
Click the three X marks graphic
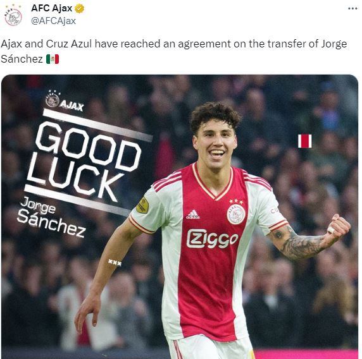click(x=115, y=262)
